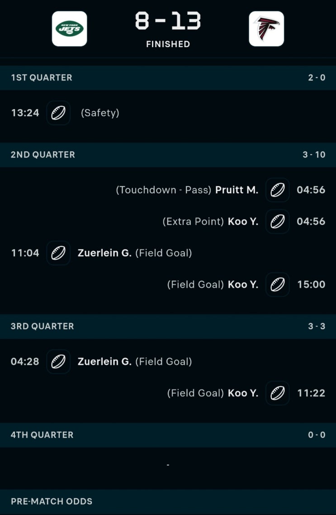Click the football icon at 04:28 Zuerlein field goal

click(58, 362)
